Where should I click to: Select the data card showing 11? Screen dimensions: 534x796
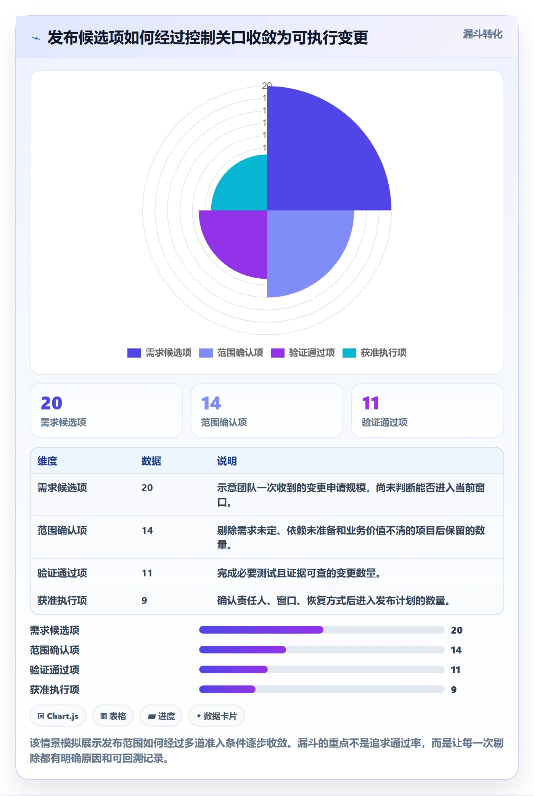[x=428, y=410]
